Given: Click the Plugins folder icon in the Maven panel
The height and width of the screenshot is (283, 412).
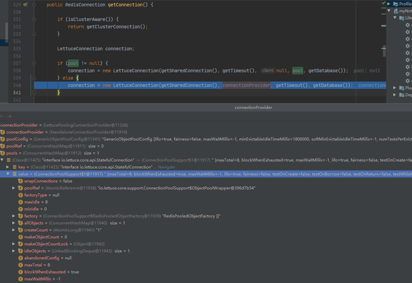Looking at the screenshot, I should coord(401,88).
